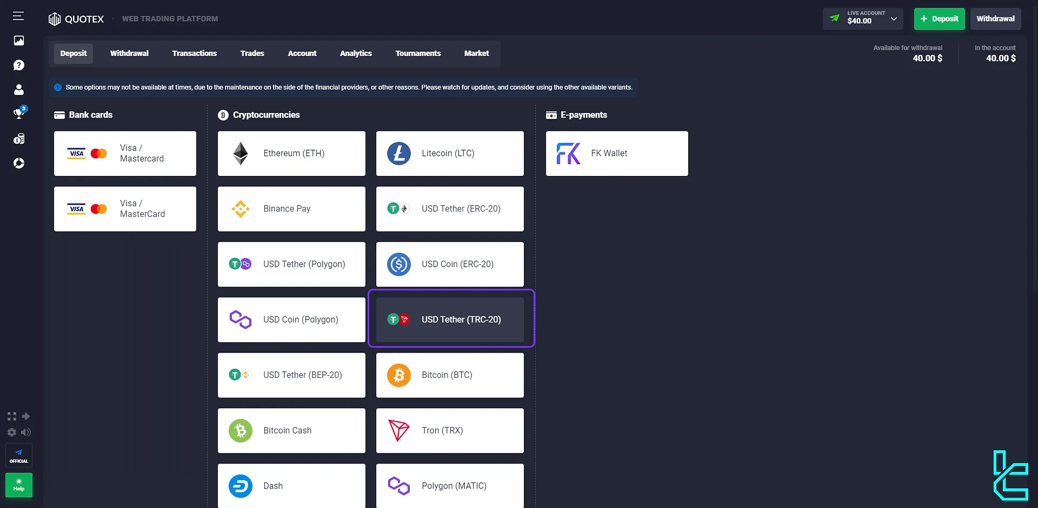Choose USD Tether (TRC-20) deposit option
The height and width of the screenshot is (508, 1038).
[x=450, y=320]
